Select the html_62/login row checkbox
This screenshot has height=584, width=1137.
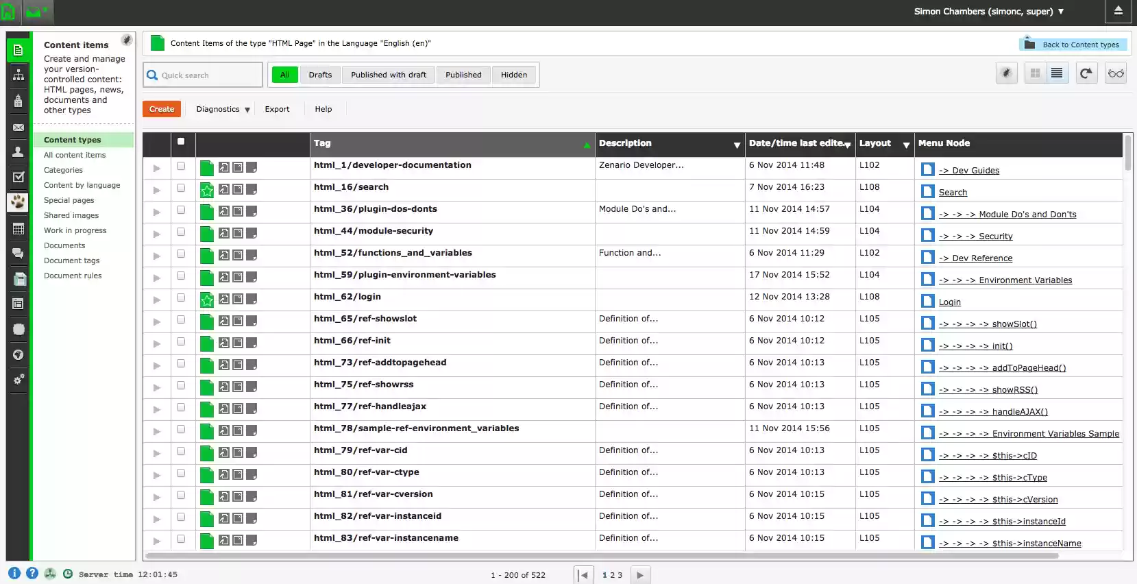181,297
